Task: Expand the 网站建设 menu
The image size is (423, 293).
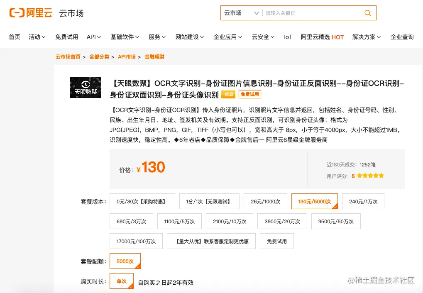Action: (189, 37)
